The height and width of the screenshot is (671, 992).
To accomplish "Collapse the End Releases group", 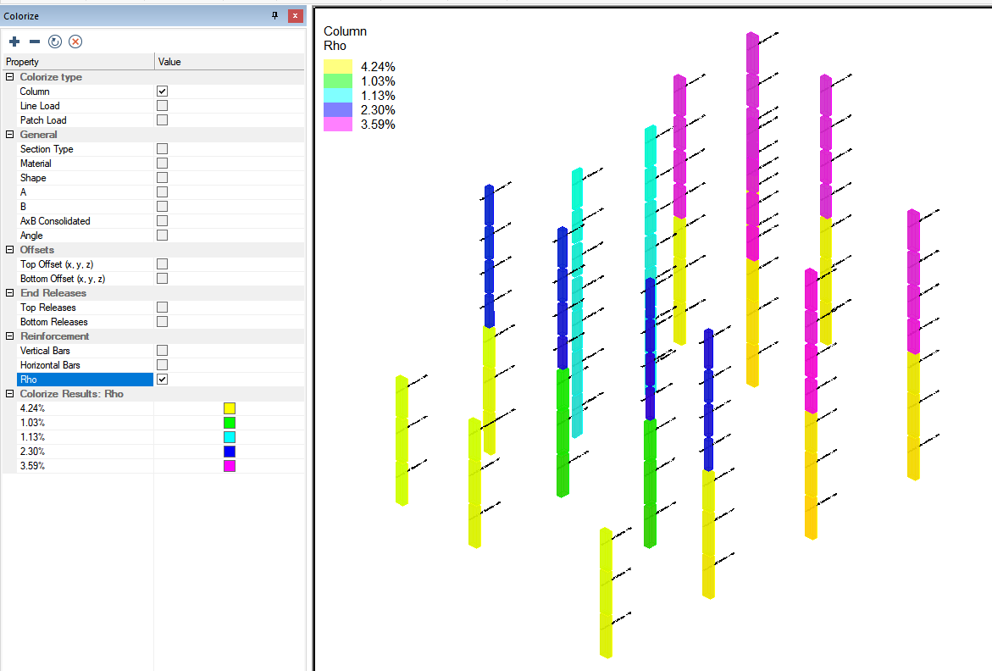I will 10,293.
